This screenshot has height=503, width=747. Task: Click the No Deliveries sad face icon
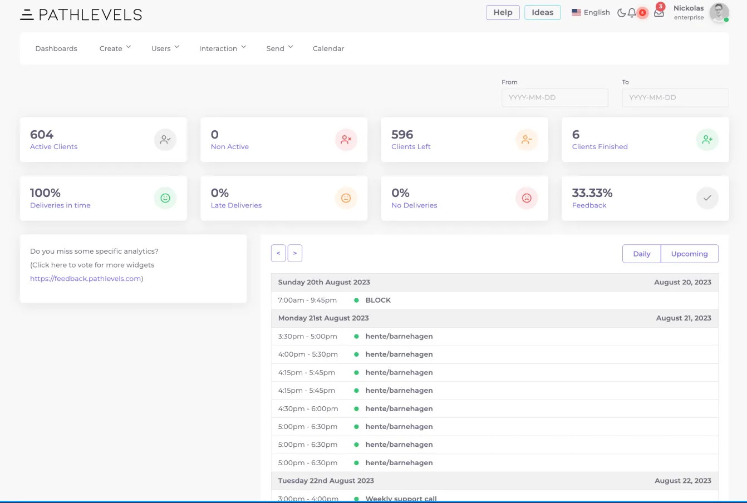pos(527,198)
